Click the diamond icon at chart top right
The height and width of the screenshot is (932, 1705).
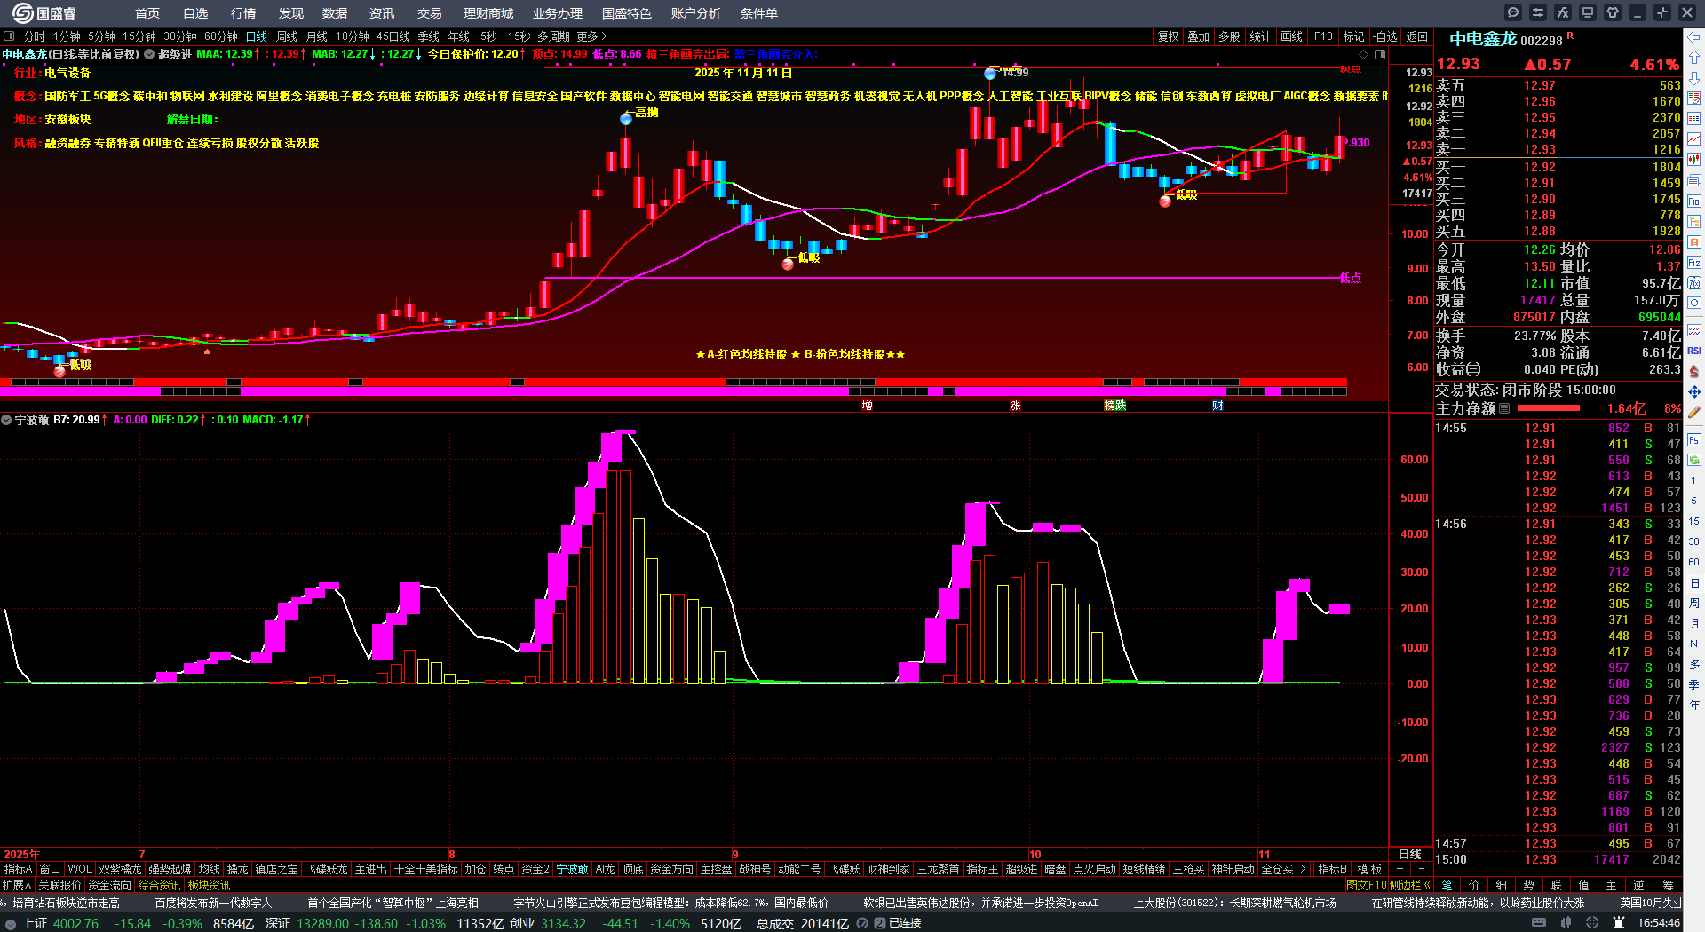pos(1364,54)
